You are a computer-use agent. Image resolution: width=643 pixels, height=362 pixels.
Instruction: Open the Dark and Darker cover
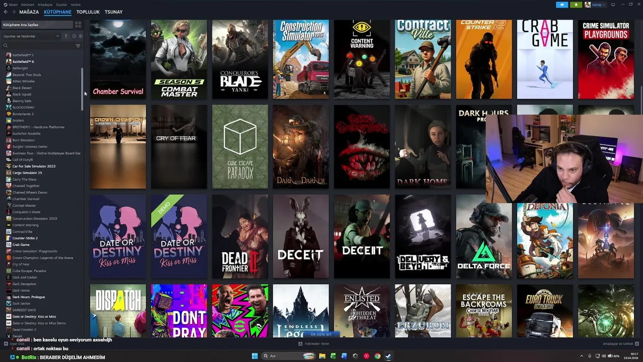301,146
